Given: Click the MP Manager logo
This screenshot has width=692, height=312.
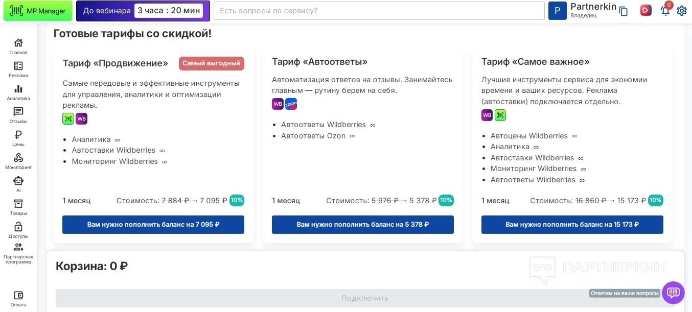Looking at the screenshot, I should point(38,11).
